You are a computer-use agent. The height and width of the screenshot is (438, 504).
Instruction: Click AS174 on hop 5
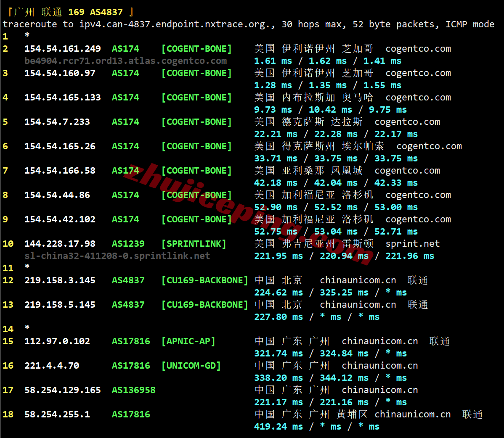click(125, 122)
